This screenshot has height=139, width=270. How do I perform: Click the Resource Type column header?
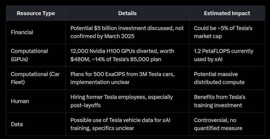click(x=36, y=13)
